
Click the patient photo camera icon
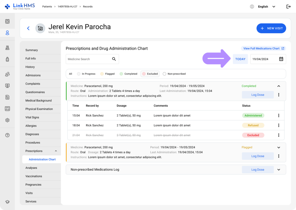40,28
